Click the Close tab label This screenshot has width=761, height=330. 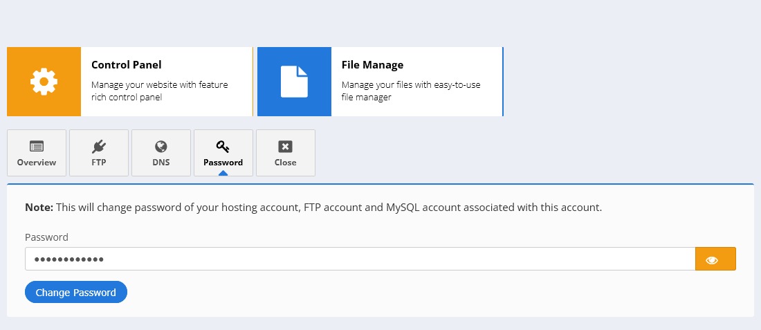coord(285,163)
